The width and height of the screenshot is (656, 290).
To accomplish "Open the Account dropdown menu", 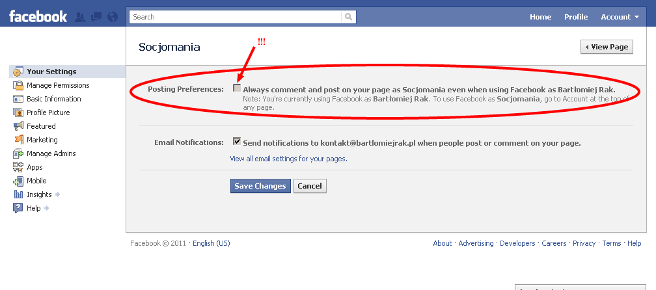I will 620,17.
